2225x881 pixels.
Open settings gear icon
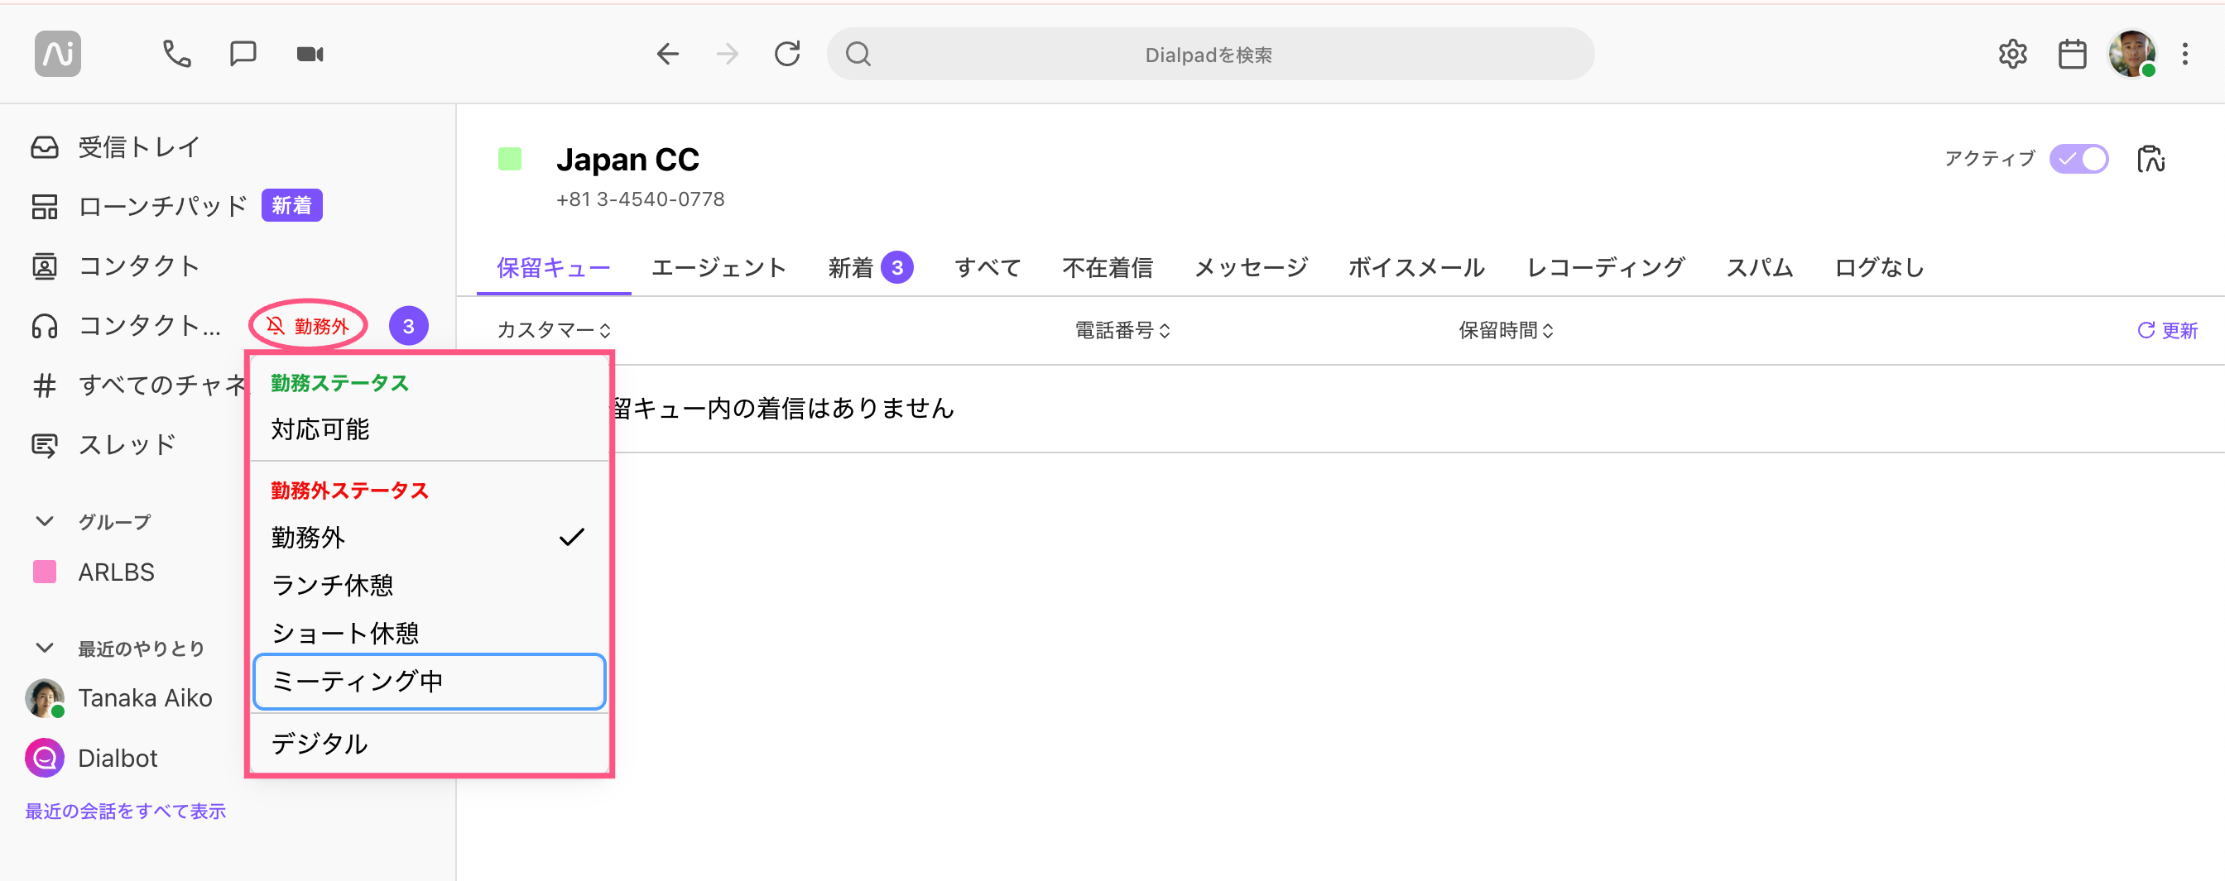[2012, 55]
